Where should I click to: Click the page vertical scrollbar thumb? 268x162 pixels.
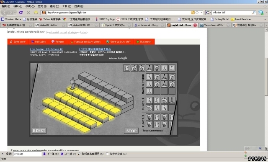[x=266, y=77]
